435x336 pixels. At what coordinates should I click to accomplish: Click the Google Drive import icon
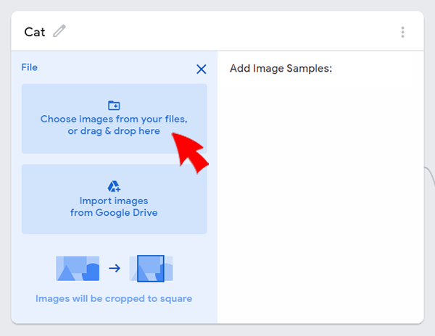point(114,186)
